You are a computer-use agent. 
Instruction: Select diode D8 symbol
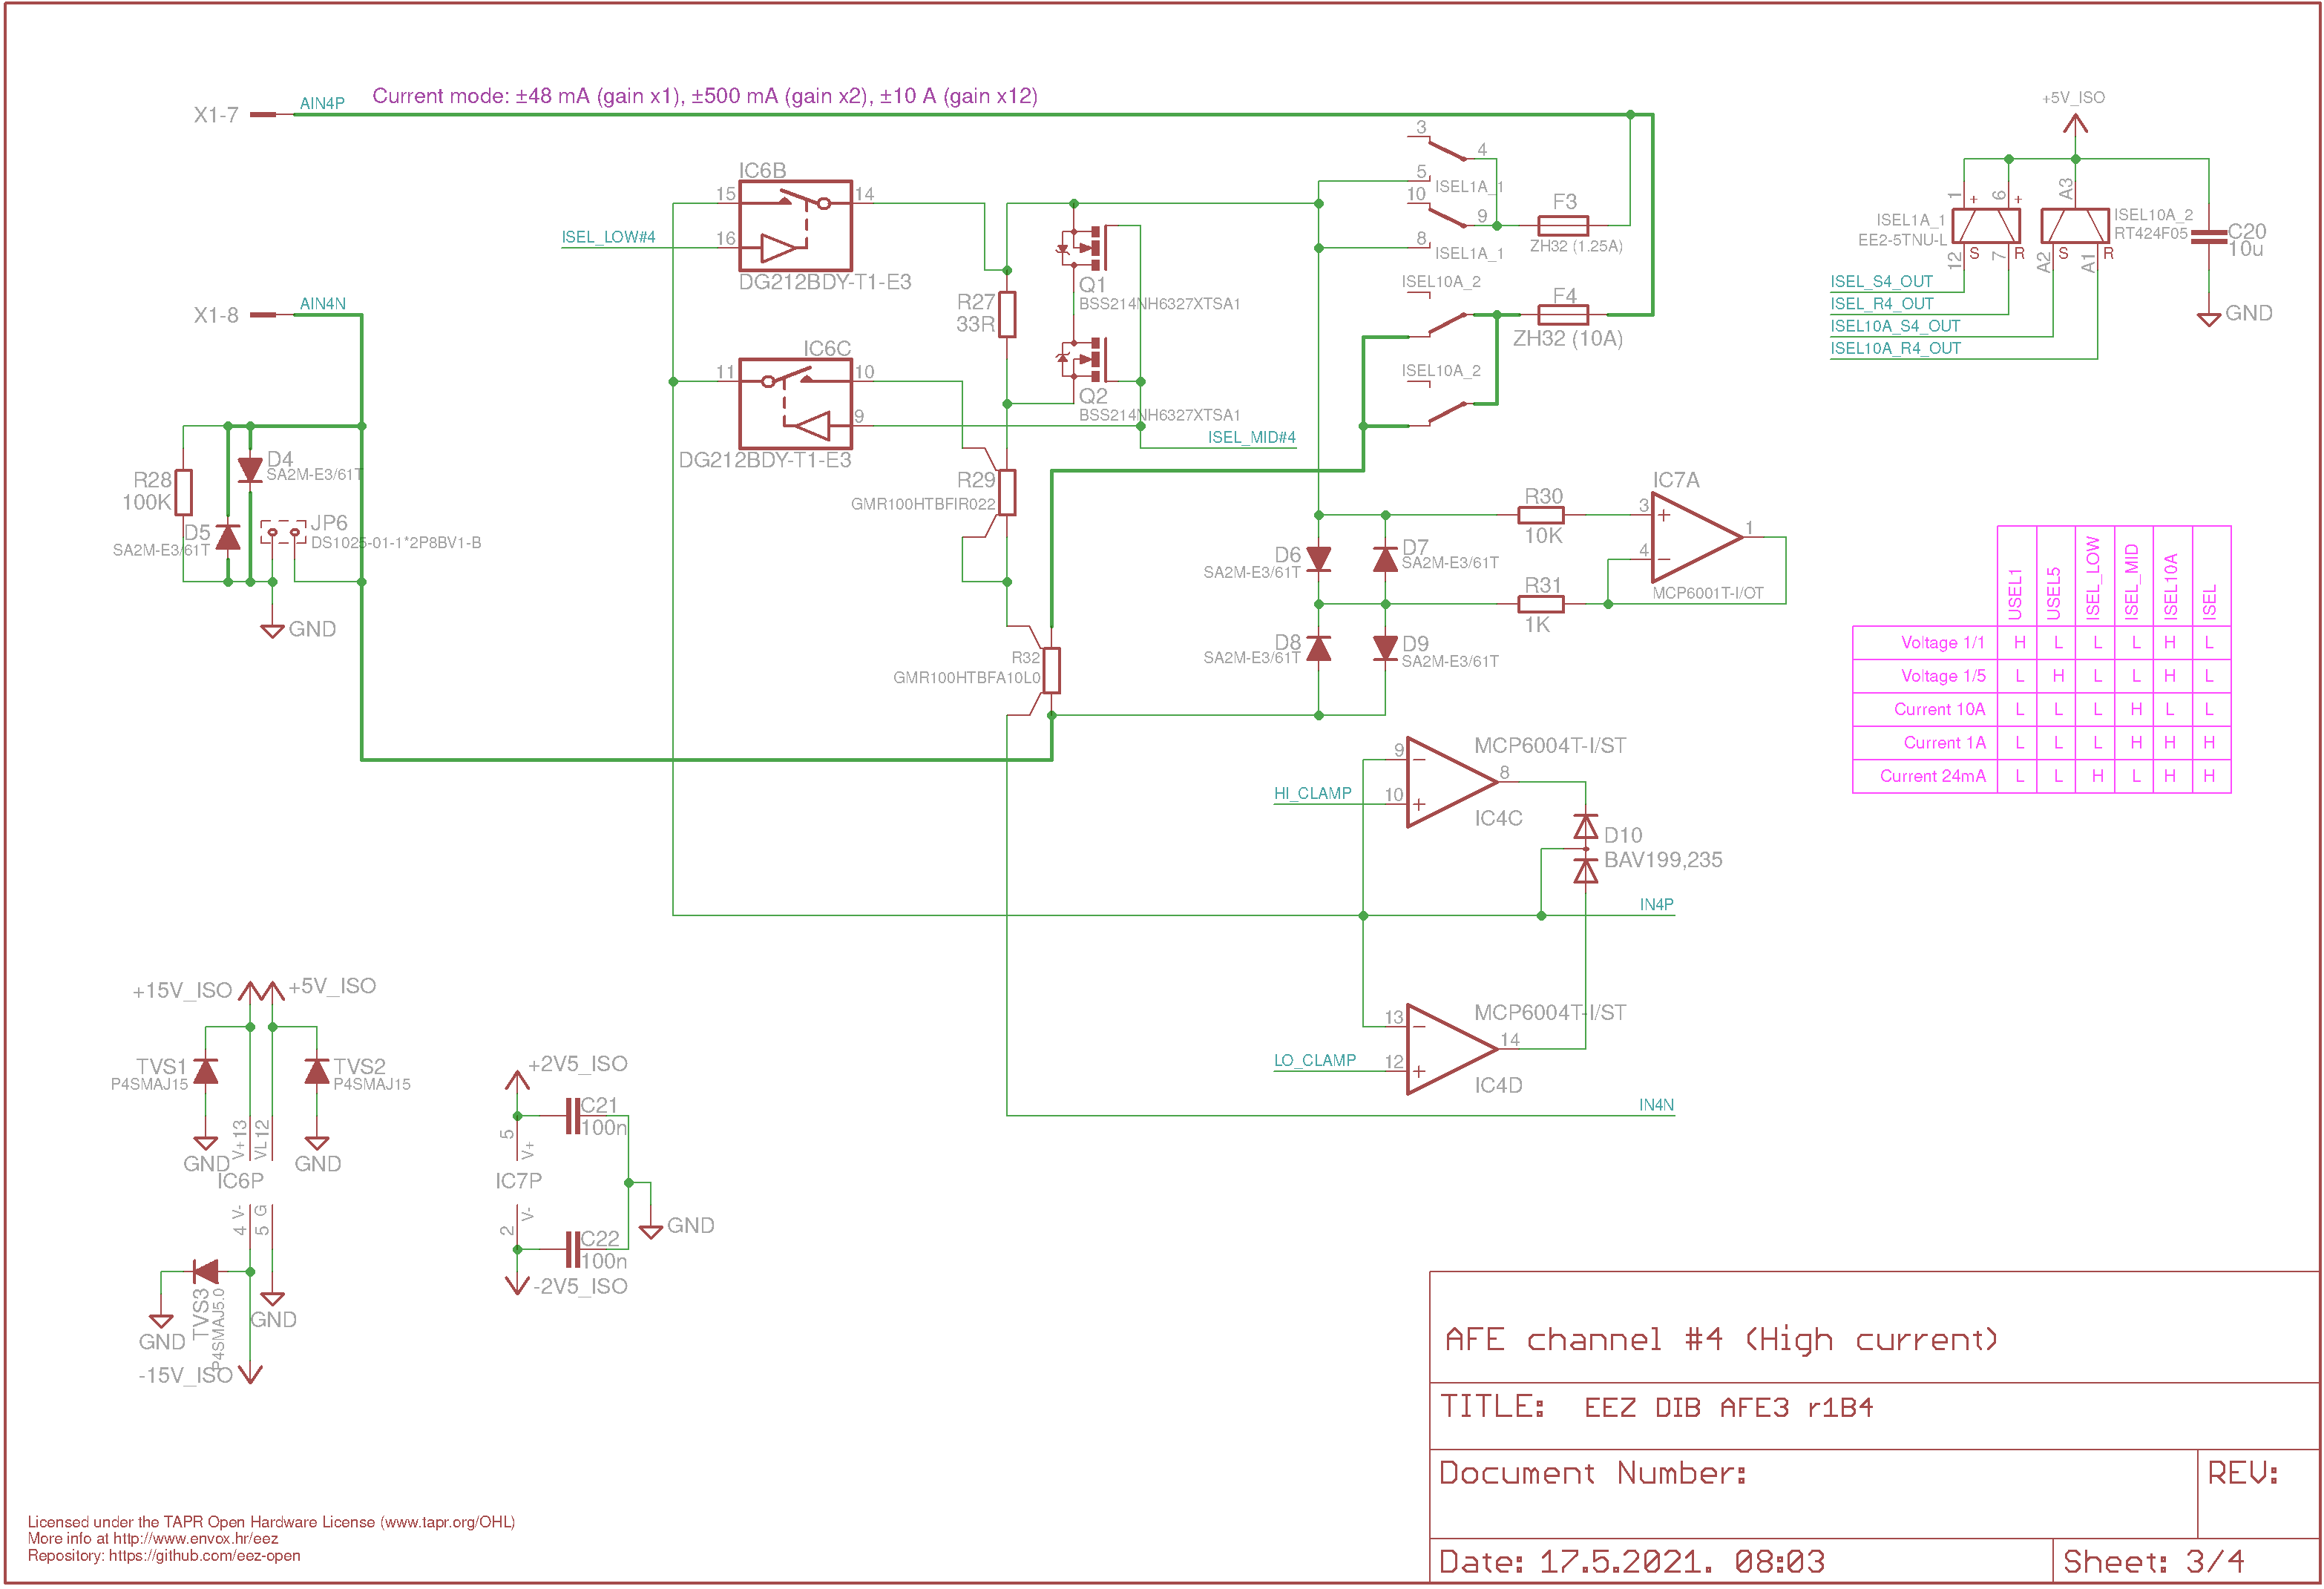pos(1319,648)
